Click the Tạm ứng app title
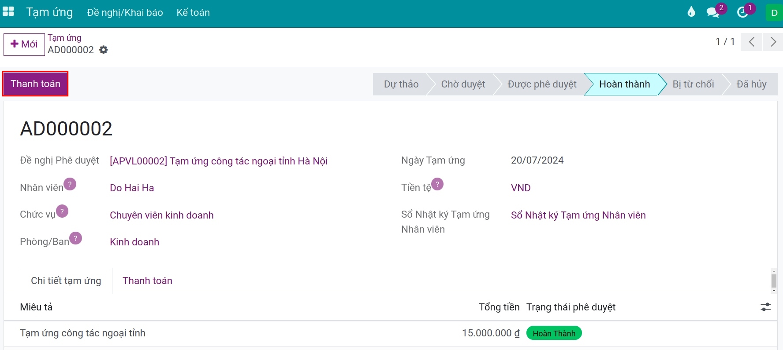This screenshot has height=350, width=783. pyautogui.click(x=49, y=12)
